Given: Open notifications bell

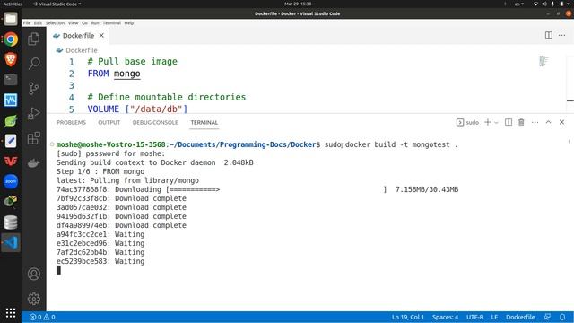Looking at the screenshot, I should (x=562, y=317).
